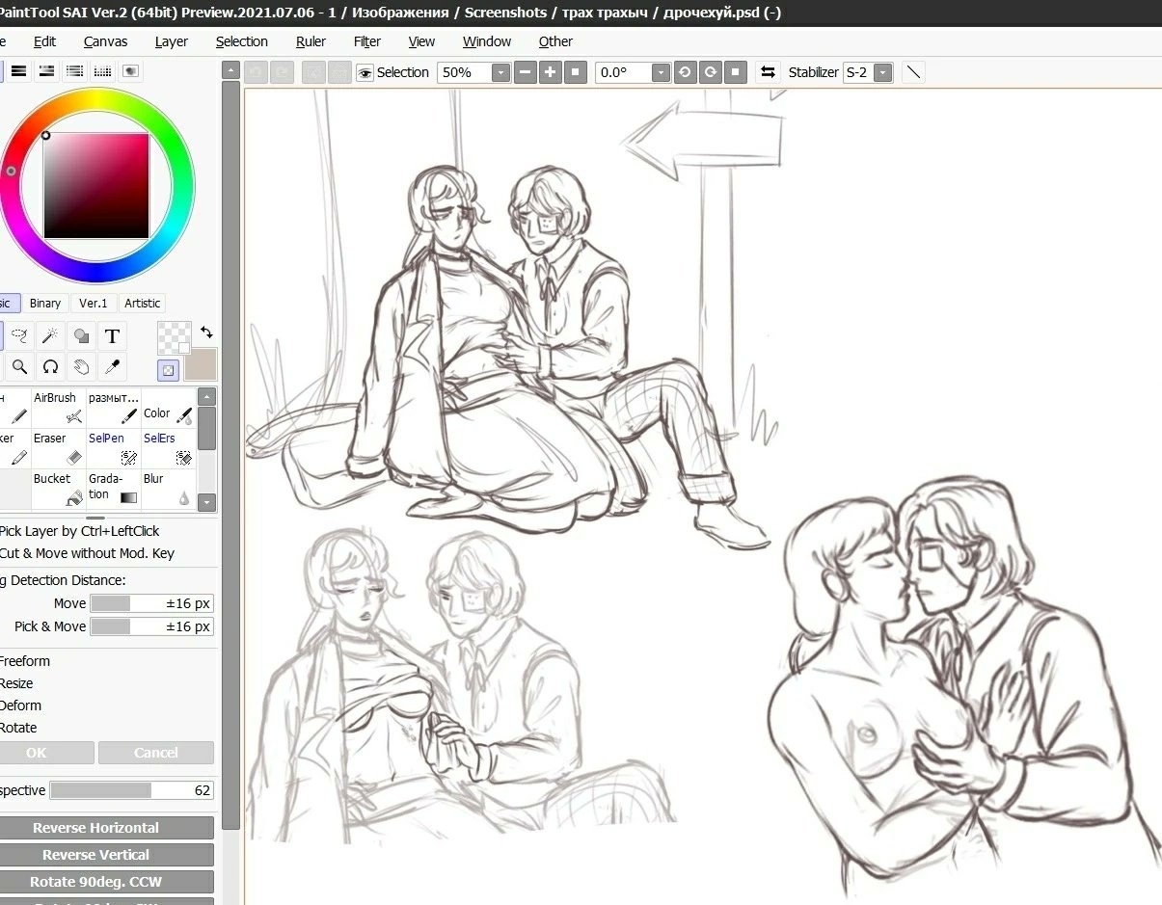Image resolution: width=1162 pixels, height=905 pixels.
Task: Rotate the view clockwise from the toolbar
Action: coord(710,72)
